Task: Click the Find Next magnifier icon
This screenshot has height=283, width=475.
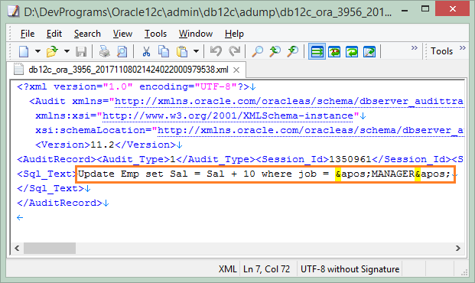Action: pos(293,51)
